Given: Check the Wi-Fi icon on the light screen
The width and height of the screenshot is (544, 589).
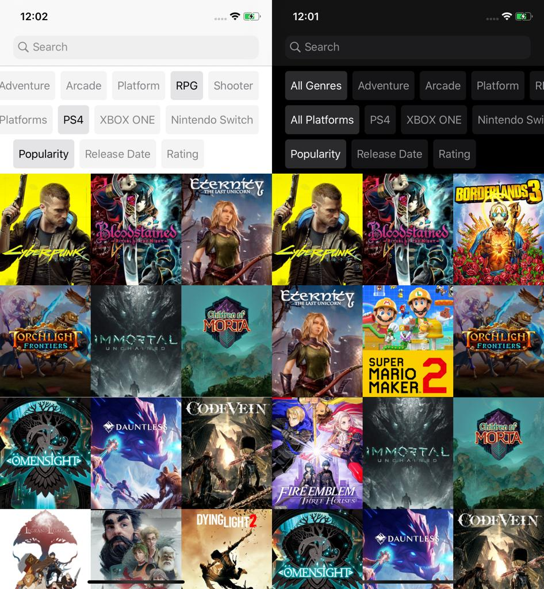Looking at the screenshot, I should tap(235, 16).
